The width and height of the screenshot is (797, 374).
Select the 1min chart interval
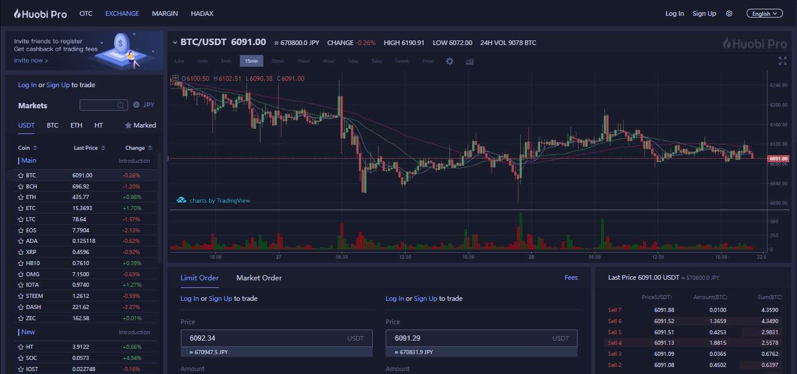pos(202,61)
